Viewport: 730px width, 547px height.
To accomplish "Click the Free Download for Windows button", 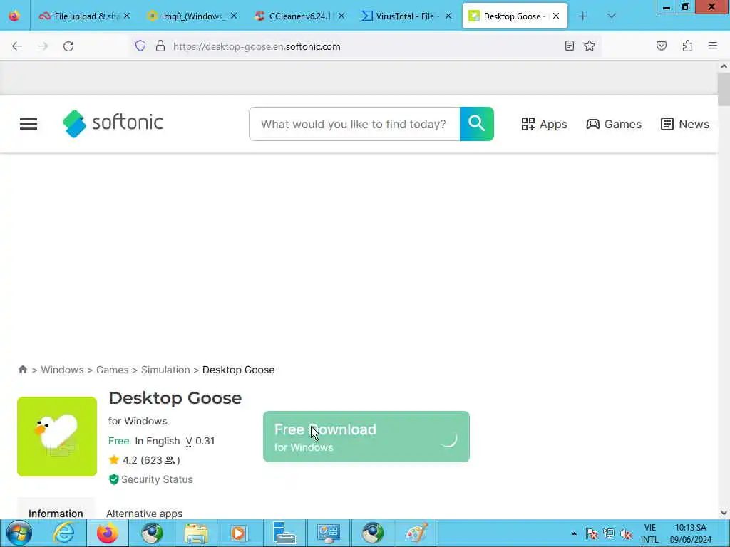I will click(x=366, y=437).
